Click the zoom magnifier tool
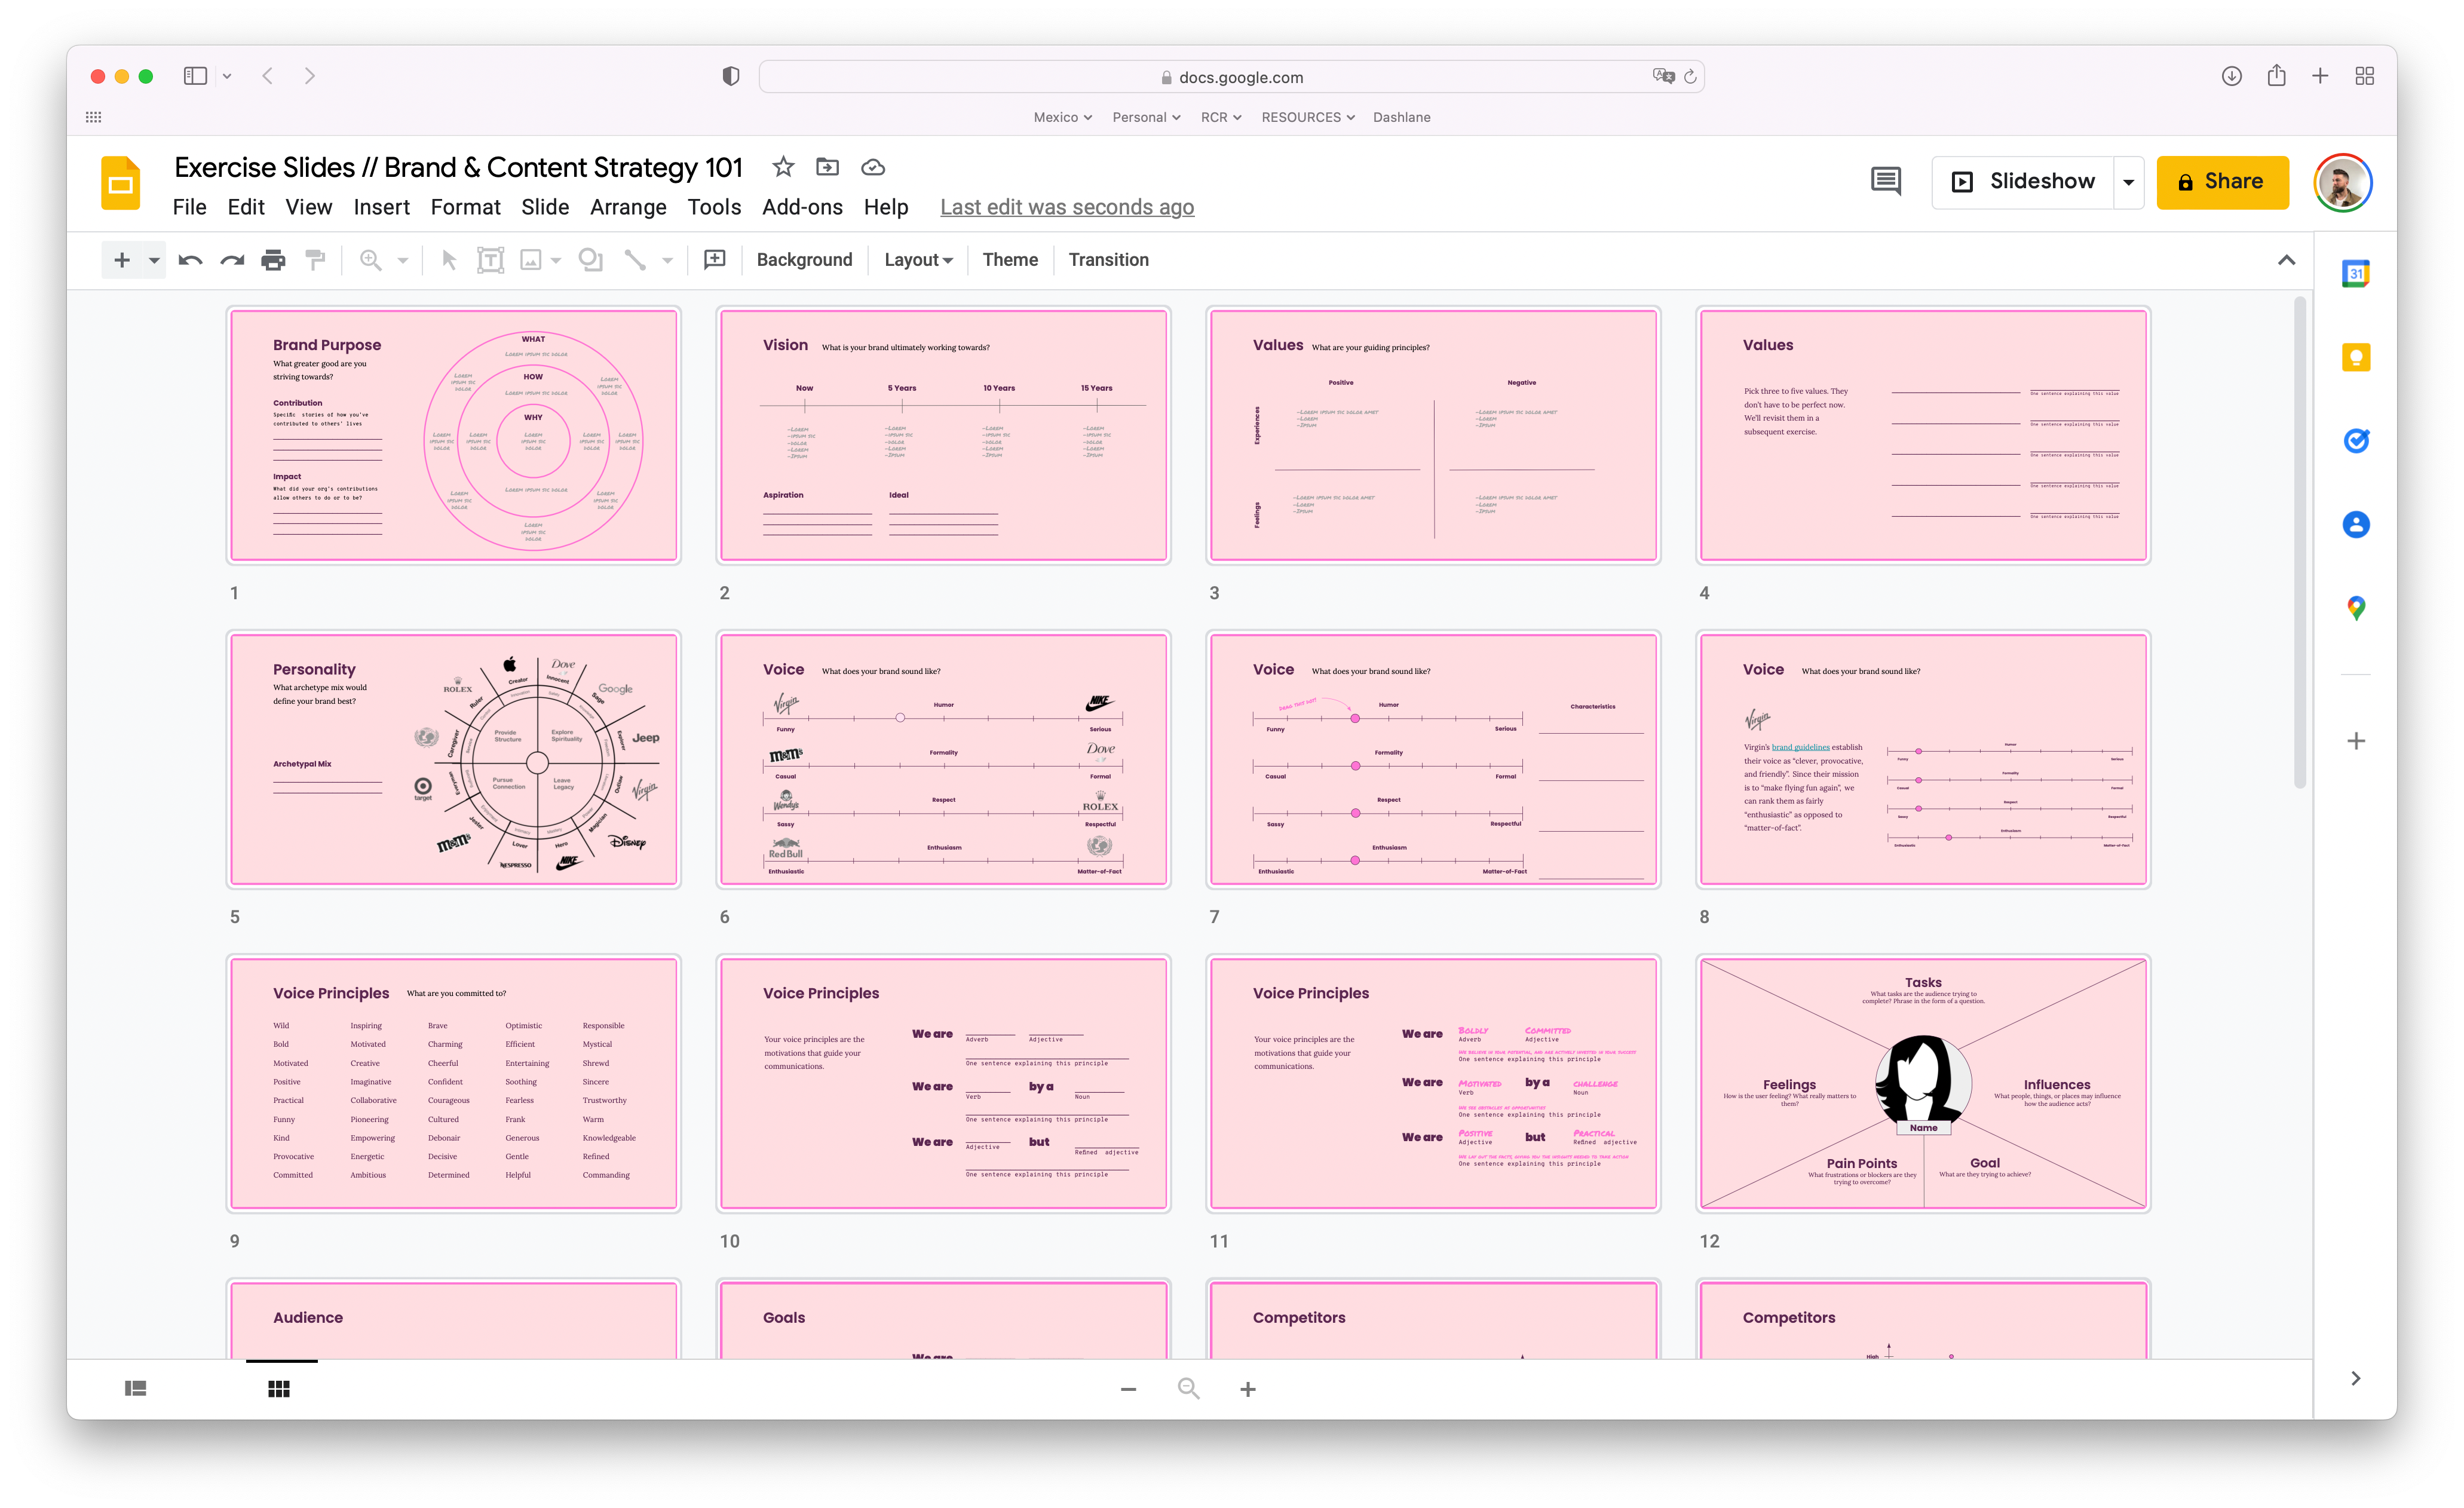This screenshot has width=2464, height=1508. click(x=370, y=260)
